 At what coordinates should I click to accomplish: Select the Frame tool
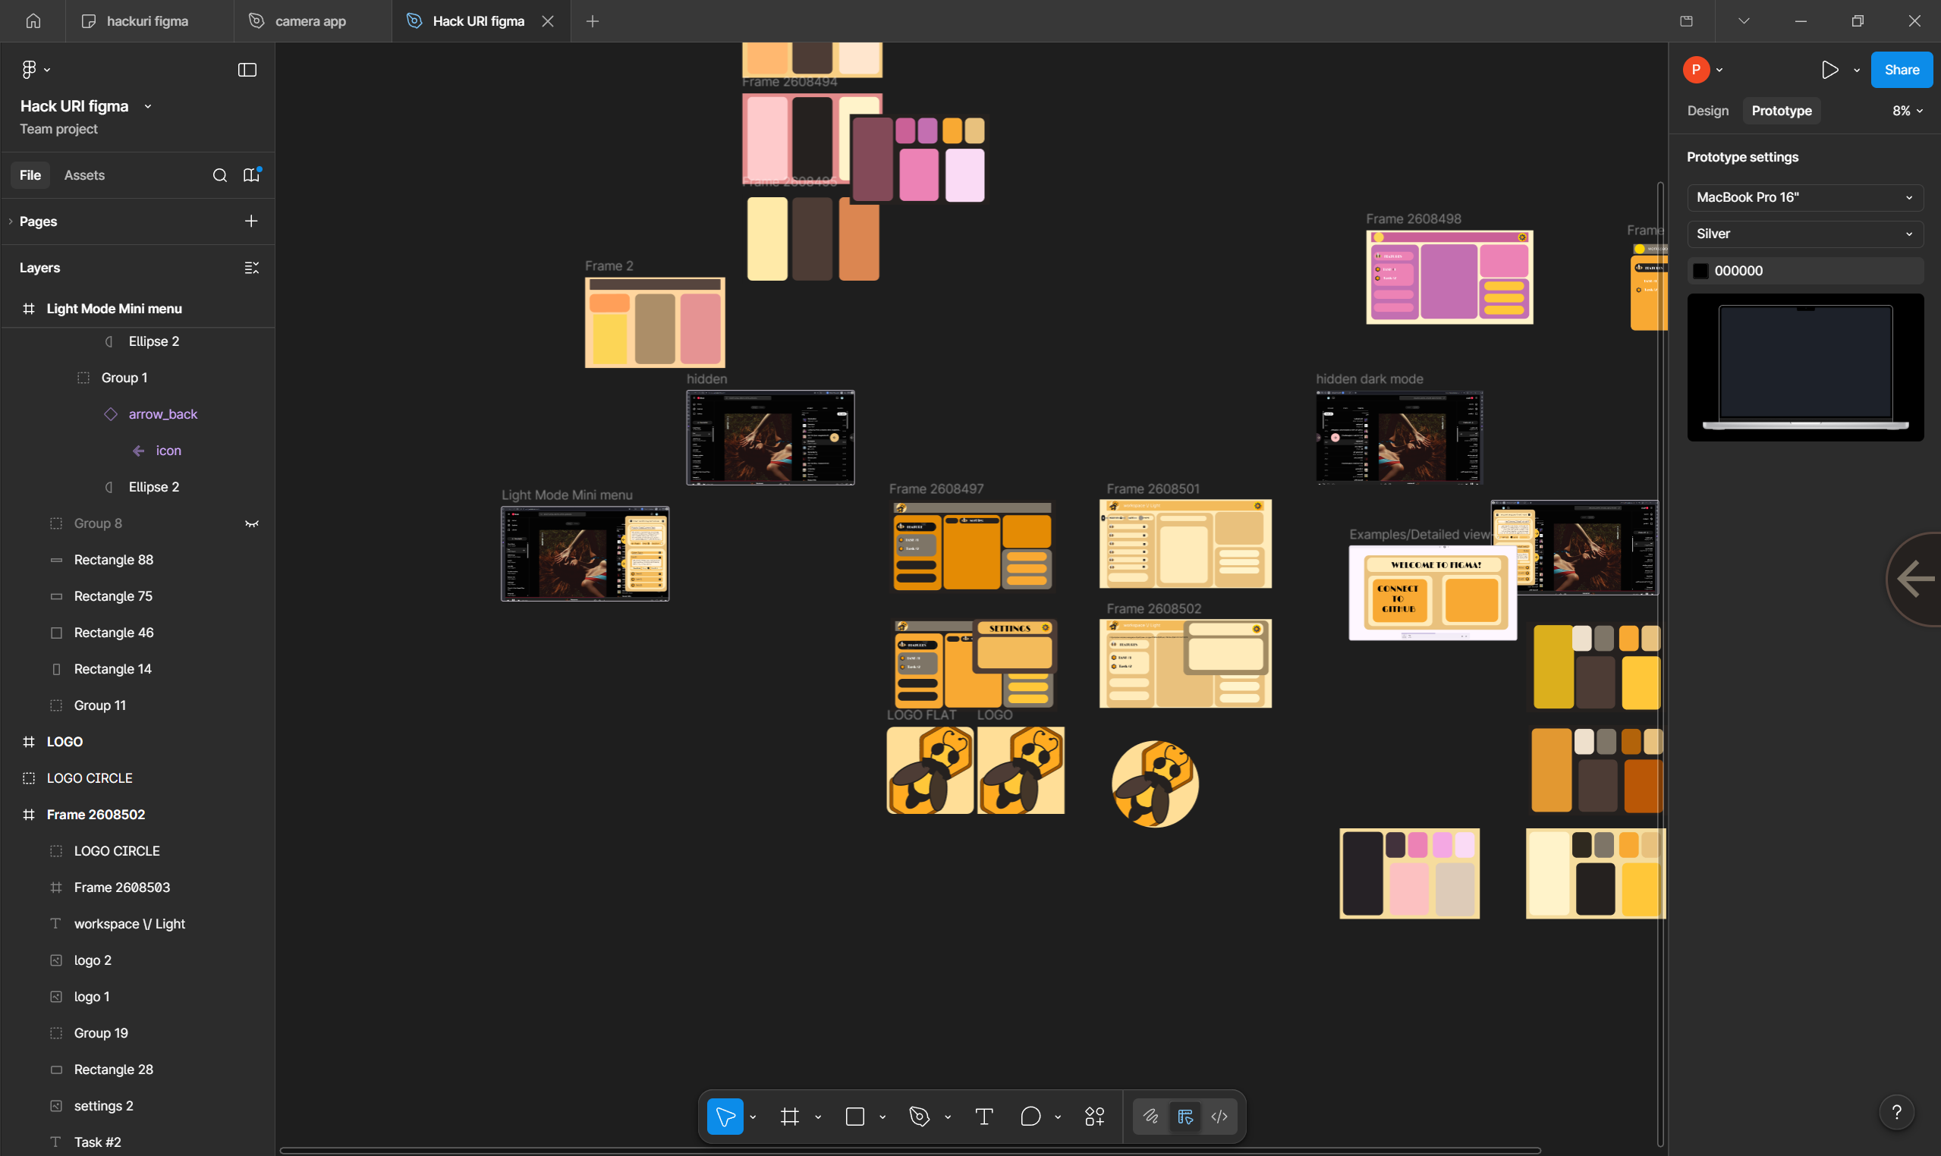coord(789,1117)
